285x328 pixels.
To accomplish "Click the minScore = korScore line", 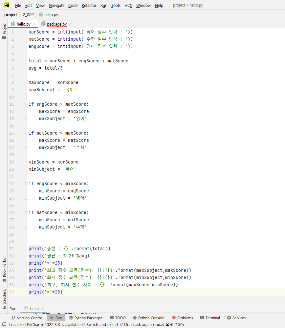I will point(54,162).
